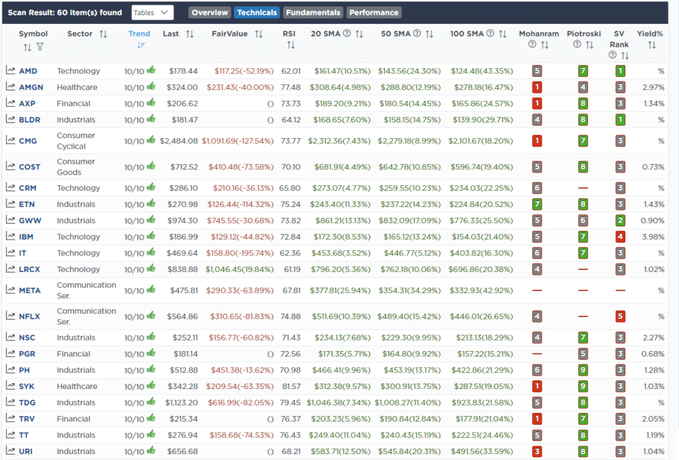Screen dimensions: 679x460
Task: Open the chart icon for SYK
Action: (x=11, y=386)
